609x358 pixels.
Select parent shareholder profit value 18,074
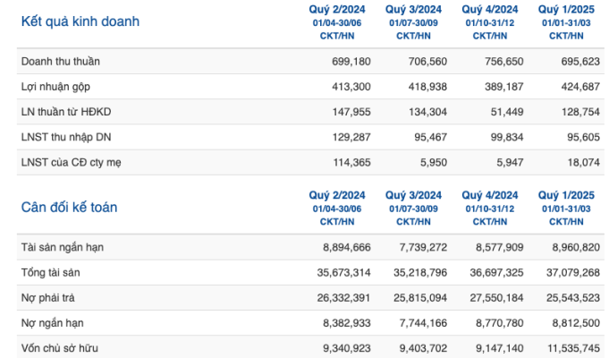(x=584, y=163)
